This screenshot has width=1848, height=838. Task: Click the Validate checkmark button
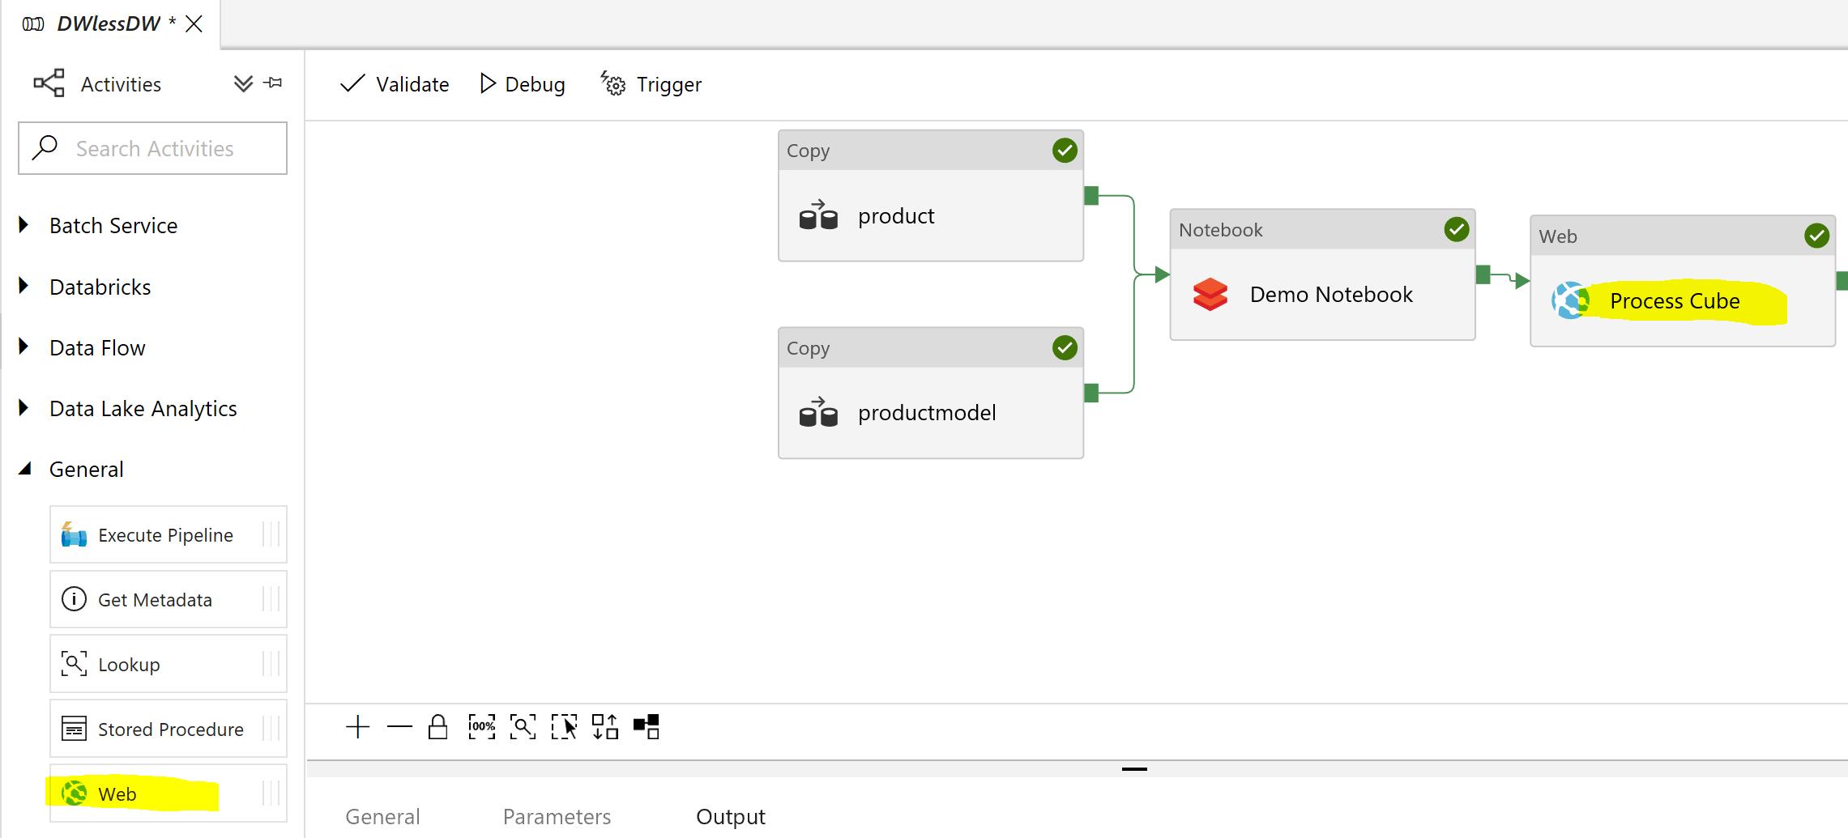(x=395, y=84)
